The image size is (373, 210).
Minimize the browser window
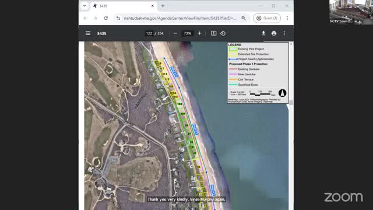click(261, 6)
